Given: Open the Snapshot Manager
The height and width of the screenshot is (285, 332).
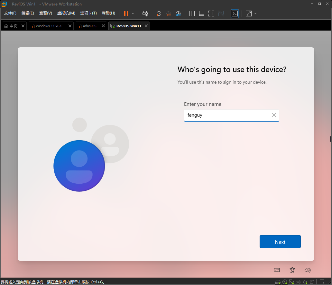Looking at the screenshot, I should (178, 14).
